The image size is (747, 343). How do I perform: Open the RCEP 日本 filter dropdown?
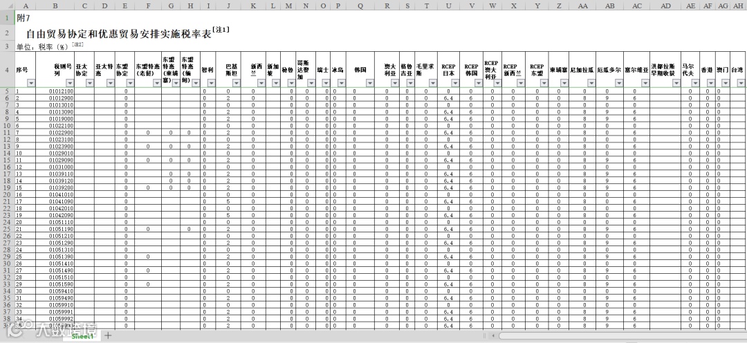click(x=455, y=83)
